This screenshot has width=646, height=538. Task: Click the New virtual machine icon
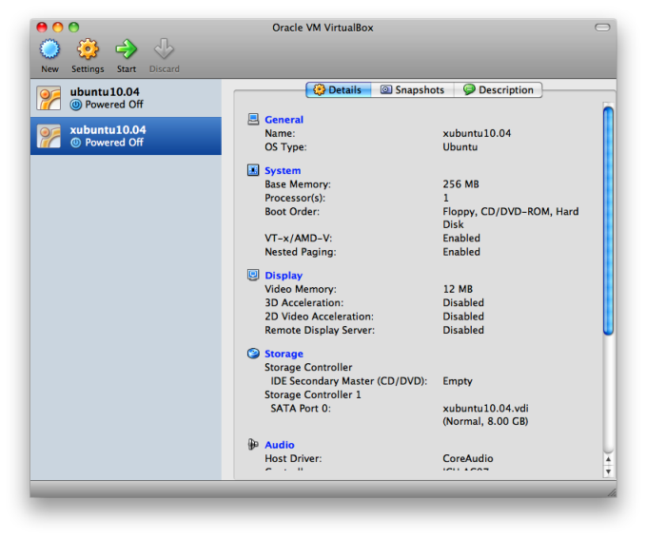tap(49, 49)
